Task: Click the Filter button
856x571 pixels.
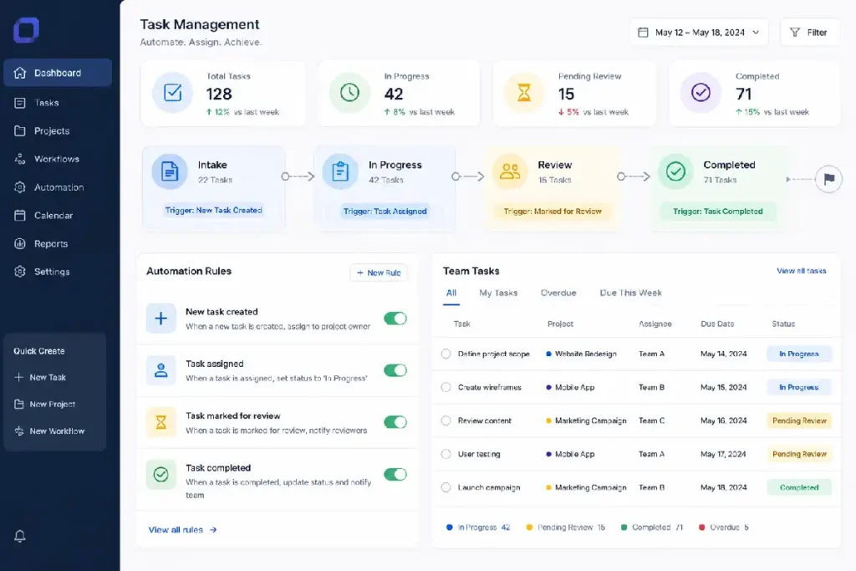Action: [809, 33]
